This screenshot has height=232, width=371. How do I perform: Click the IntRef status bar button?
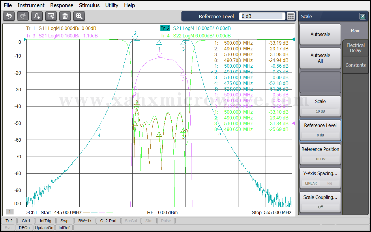(64, 228)
